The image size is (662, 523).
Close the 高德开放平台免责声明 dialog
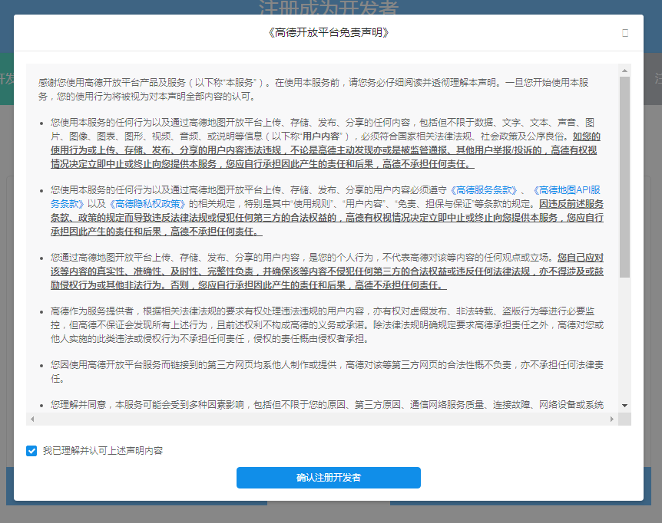(625, 33)
